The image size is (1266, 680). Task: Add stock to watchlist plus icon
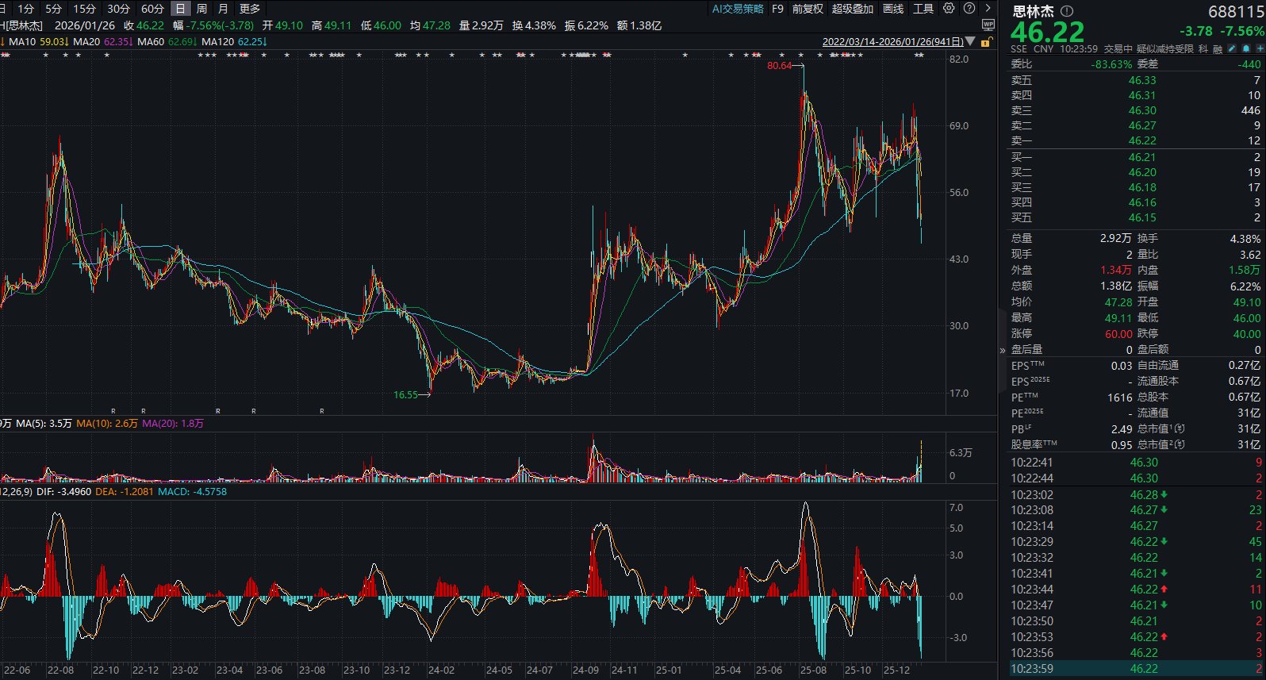pos(1260,49)
